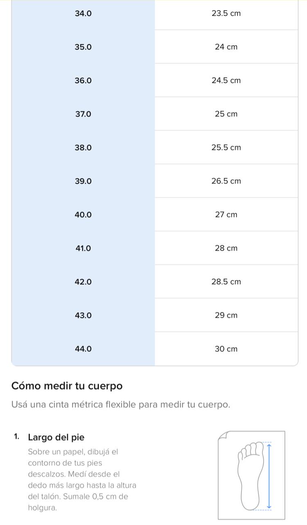Click the size 36.0 cell

click(83, 81)
